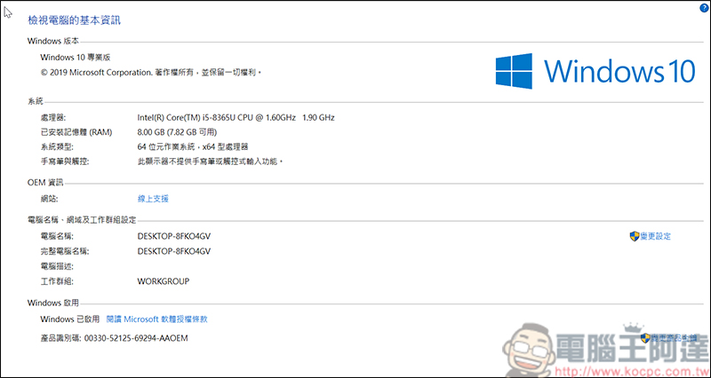Viewport: 711px width, 378px height.
Task: Open the help question mark icon
Action: 704,8
